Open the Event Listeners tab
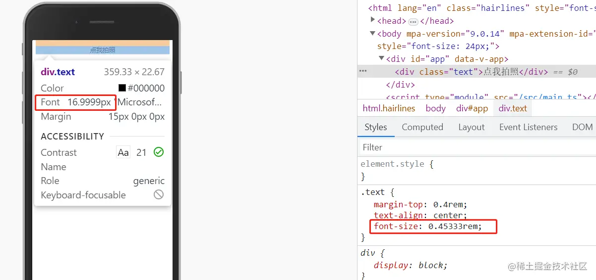Image resolution: width=596 pixels, height=280 pixels. coord(529,127)
